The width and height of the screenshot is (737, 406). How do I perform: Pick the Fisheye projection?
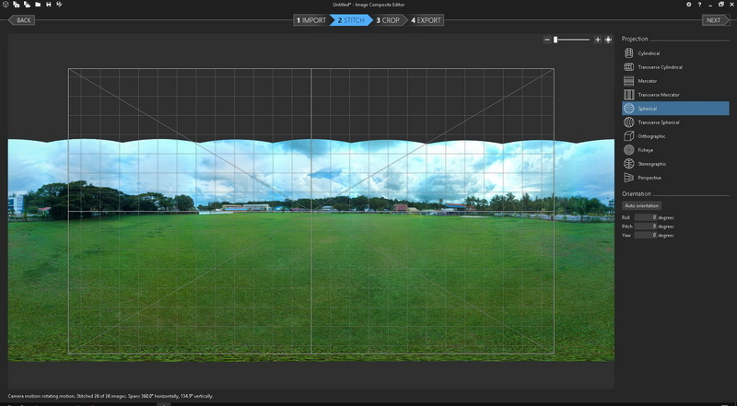(x=675, y=150)
